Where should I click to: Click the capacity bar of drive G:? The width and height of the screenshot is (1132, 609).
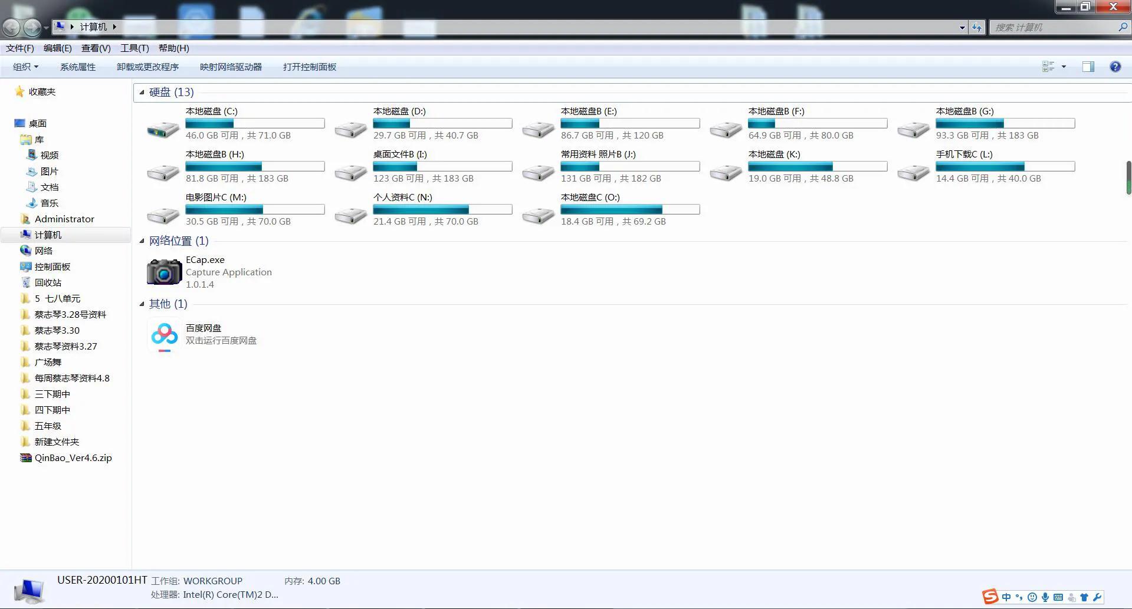1005,123
